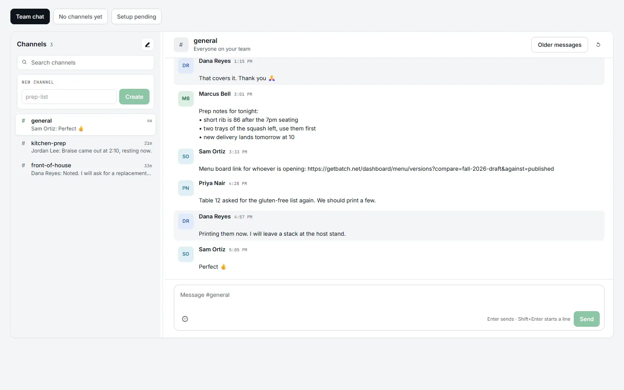Click the "That covers it. Thank you" message
The image size is (624, 390).
237,78
